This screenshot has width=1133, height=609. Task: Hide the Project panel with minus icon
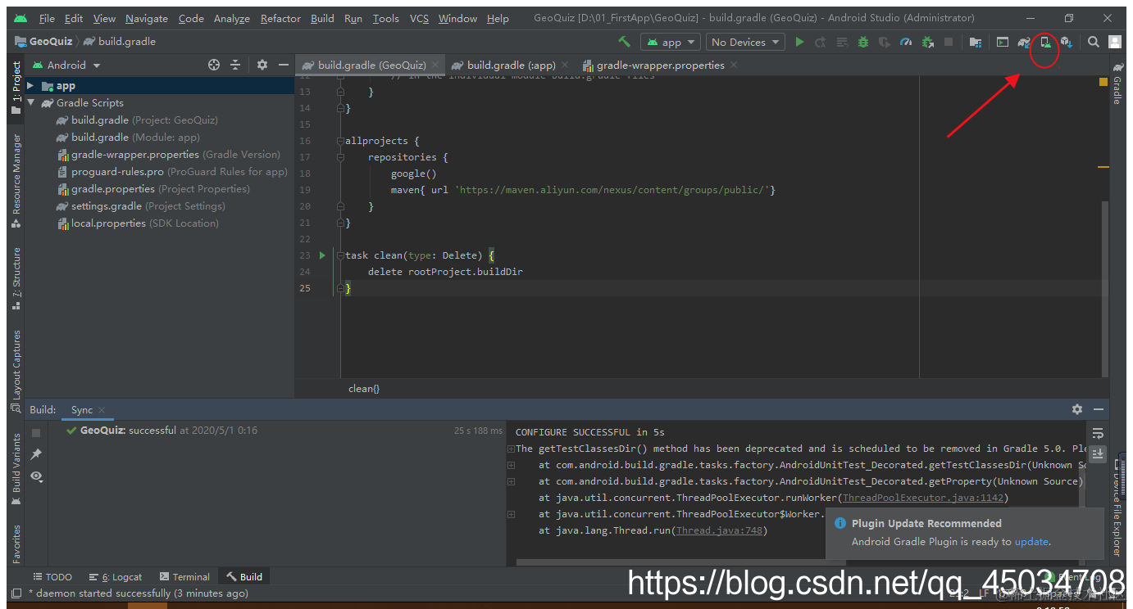[x=284, y=65]
